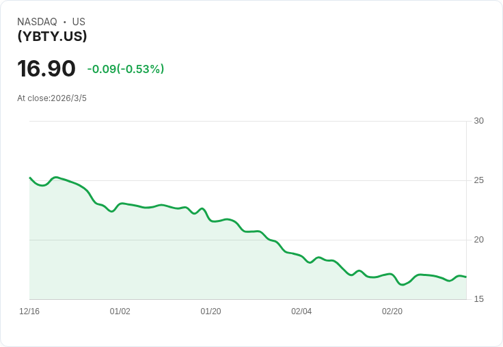503x347 pixels.
Task: Click the price line above the 01/20 date
Action: tap(210, 219)
